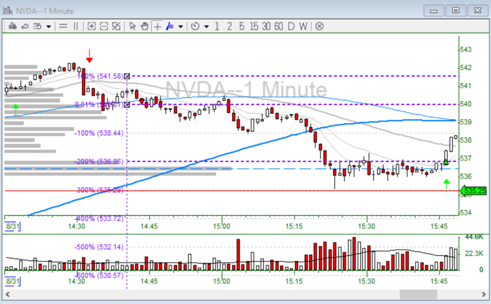Toggle the crosshair cursor button

click(x=157, y=27)
